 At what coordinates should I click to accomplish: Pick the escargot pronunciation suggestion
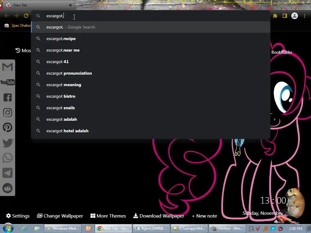pos(151,73)
